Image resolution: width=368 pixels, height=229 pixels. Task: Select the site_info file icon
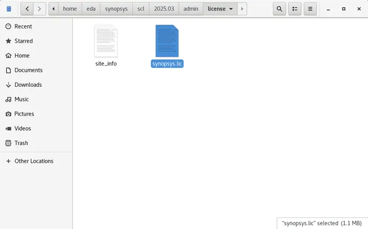[x=106, y=41]
